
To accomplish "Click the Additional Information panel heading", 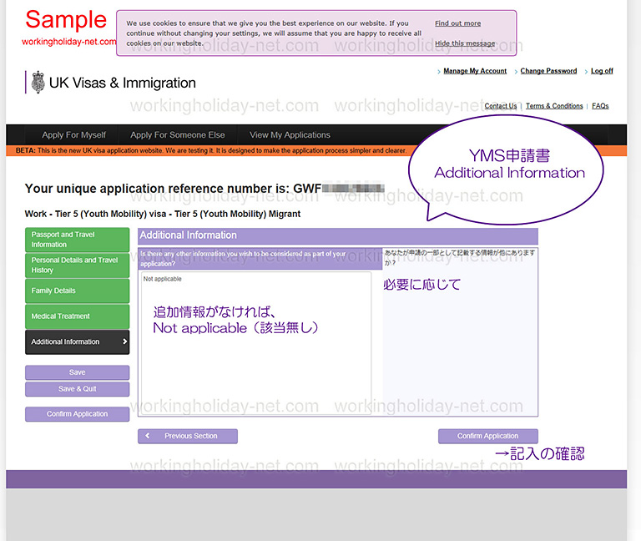I will 188,235.
